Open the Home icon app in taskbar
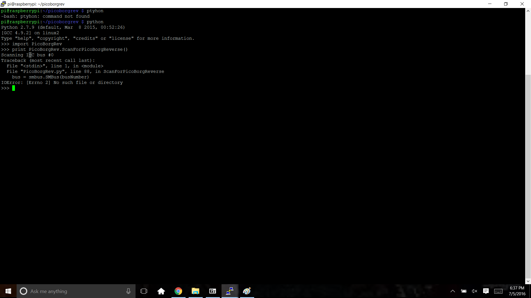Viewport: 531px width, 298px height. pyautogui.click(x=161, y=291)
